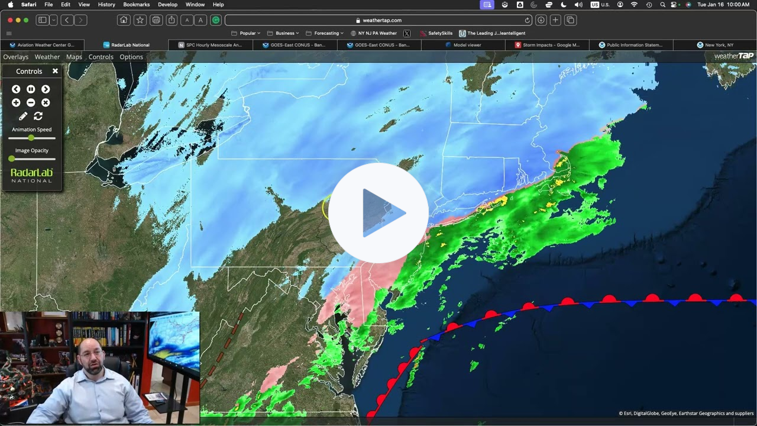
Task: Step backward to the previous radar frame
Action: pos(15,89)
